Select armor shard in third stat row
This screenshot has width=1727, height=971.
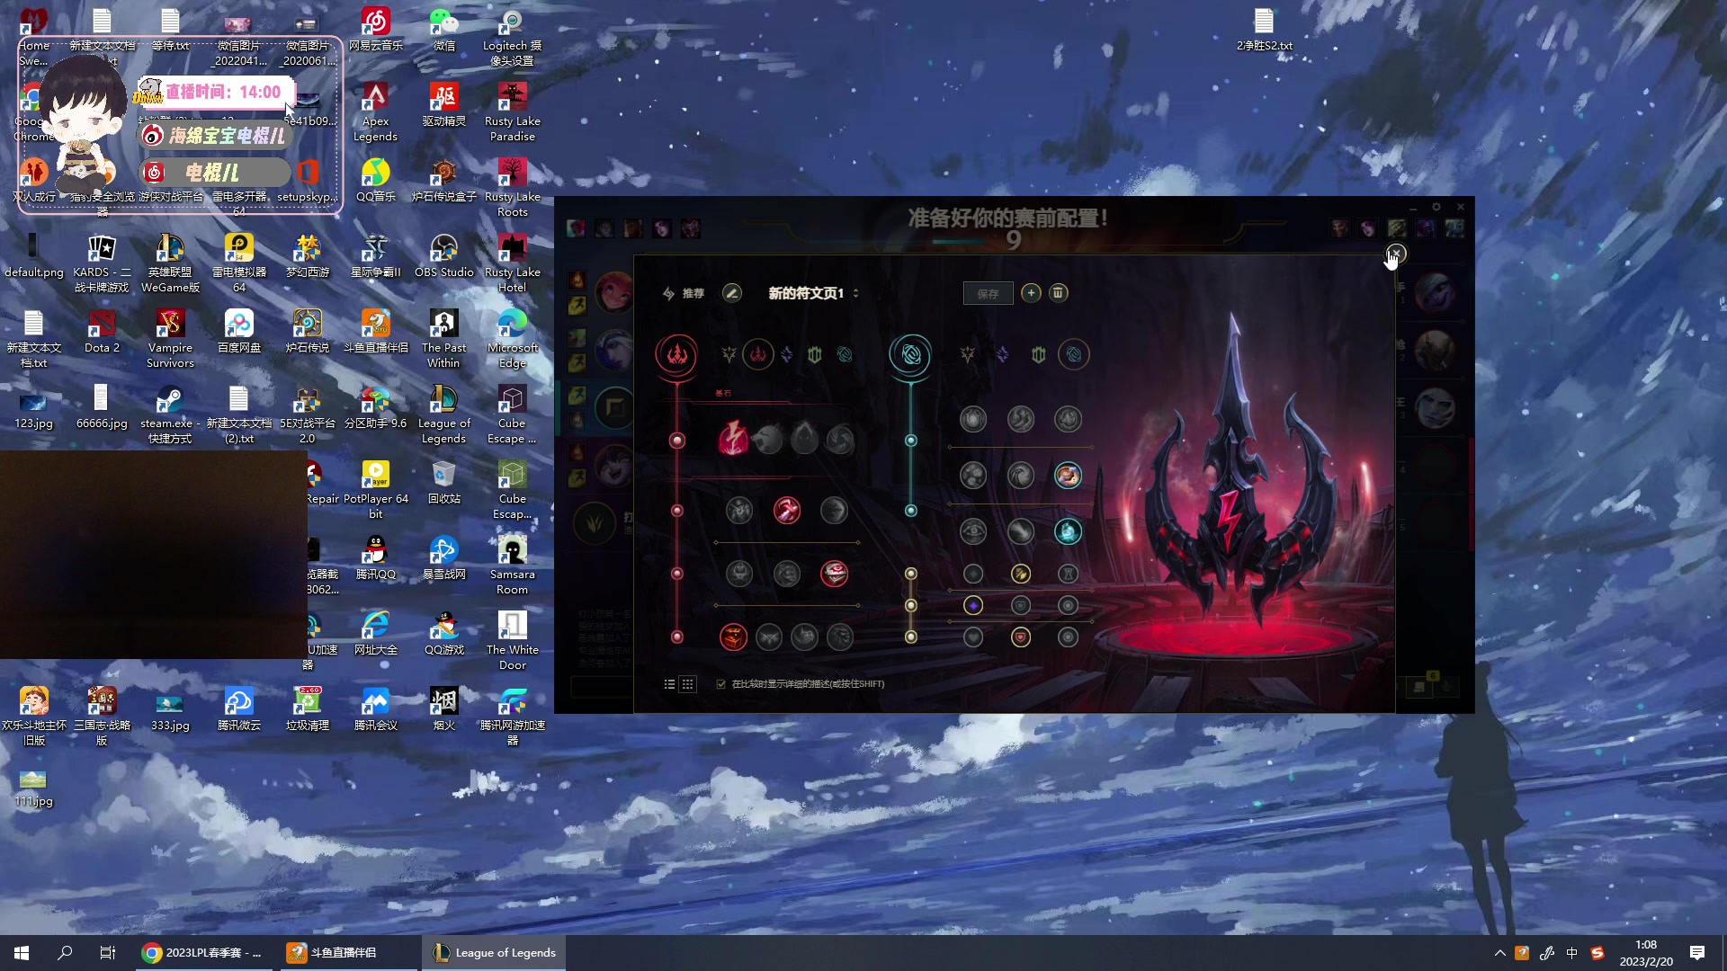coord(1021,637)
